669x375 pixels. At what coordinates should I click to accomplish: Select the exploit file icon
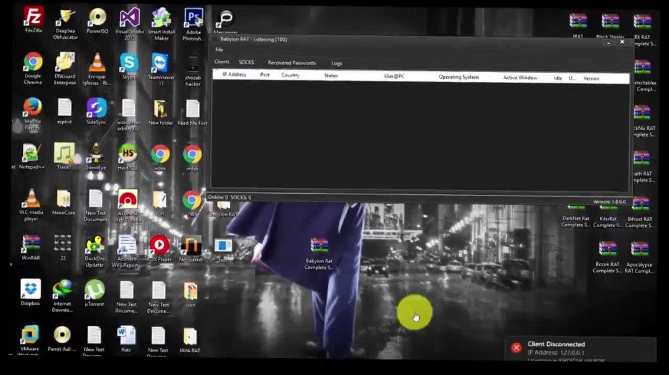65,111
